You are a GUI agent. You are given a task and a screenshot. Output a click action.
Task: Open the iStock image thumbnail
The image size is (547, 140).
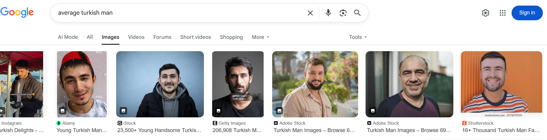(160, 84)
